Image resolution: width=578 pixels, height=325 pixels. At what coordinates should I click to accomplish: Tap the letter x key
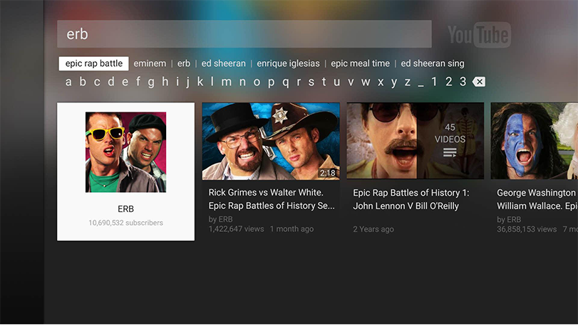point(381,82)
